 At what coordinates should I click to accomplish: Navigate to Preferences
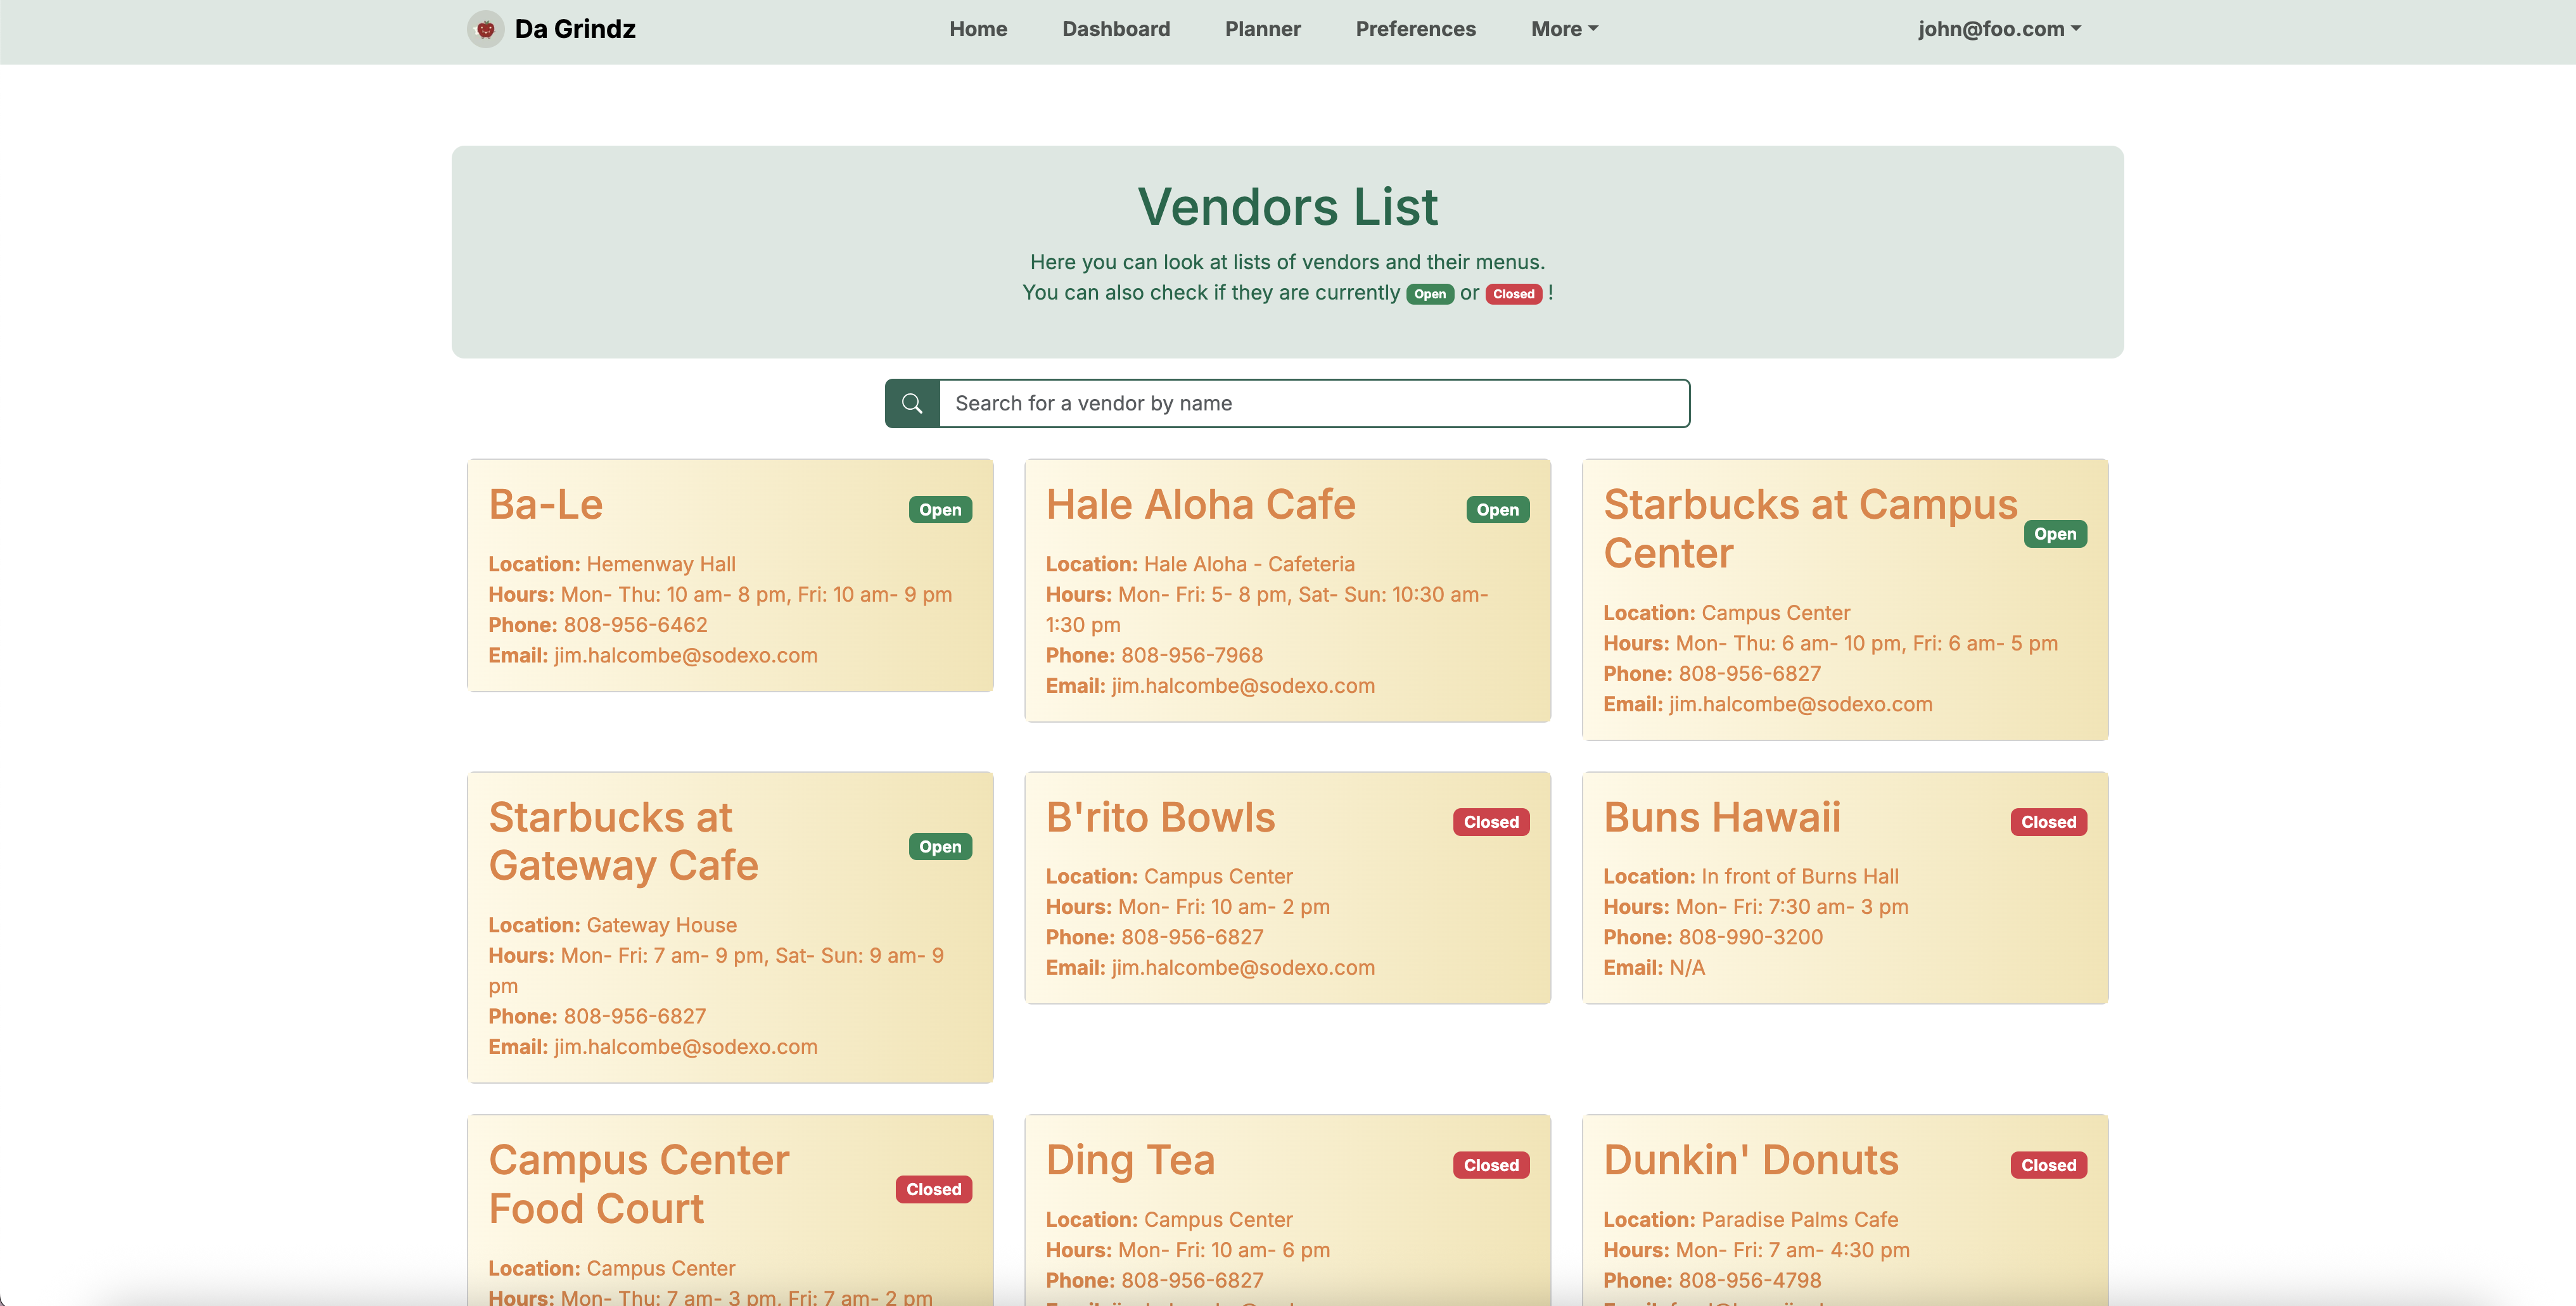tap(1415, 29)
